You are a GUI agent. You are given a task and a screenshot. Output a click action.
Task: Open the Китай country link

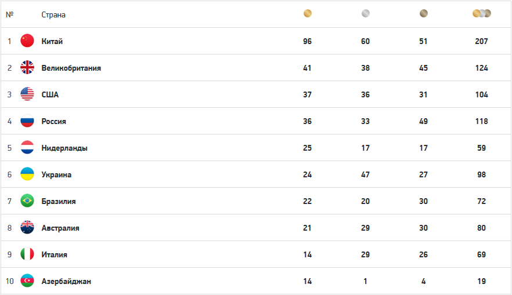[x=52, y=41]
